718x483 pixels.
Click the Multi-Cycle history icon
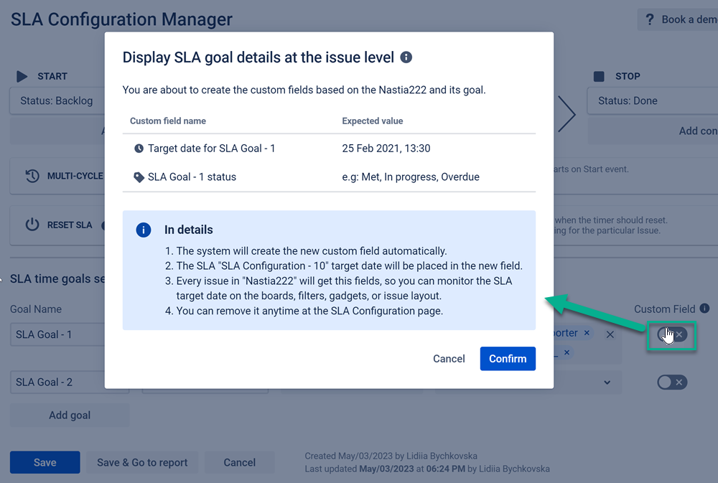tap(32, 176)
